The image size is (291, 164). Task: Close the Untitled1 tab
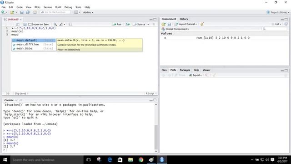pyautogui.click(x=21, y=19)
